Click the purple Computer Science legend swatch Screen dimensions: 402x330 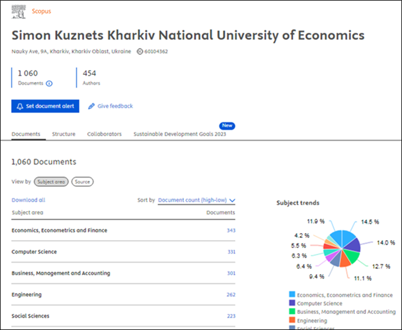coord(292,303)
